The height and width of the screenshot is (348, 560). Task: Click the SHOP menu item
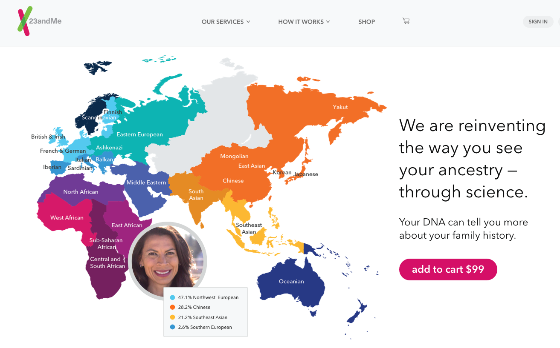tap(366, 22)
